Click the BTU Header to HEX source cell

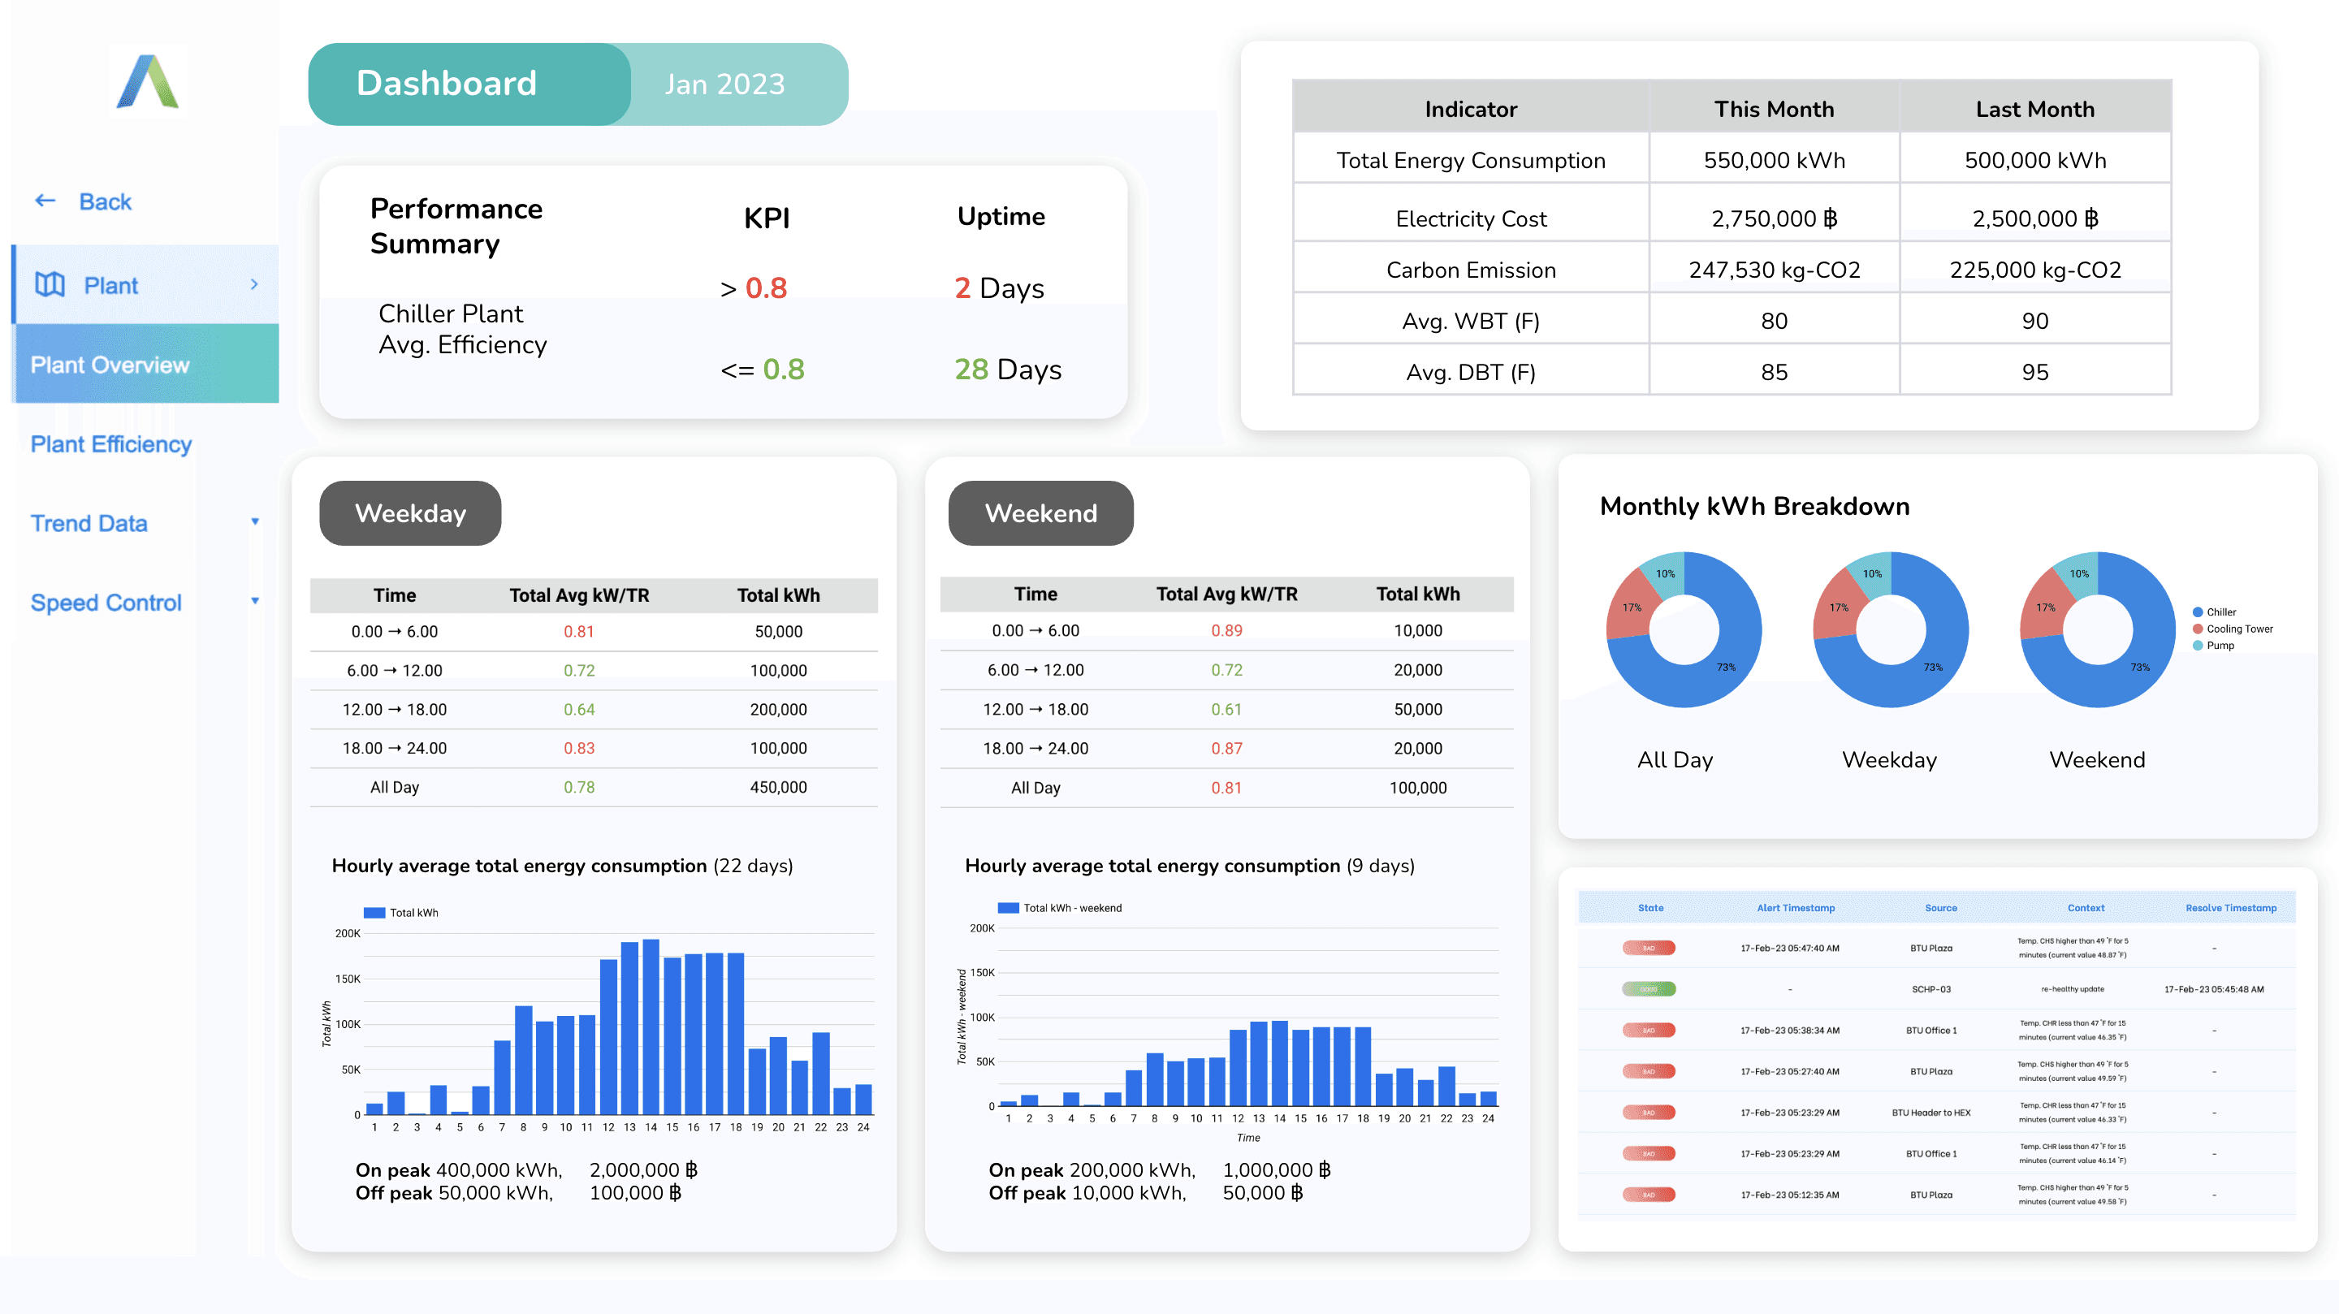[1930, 1113]
